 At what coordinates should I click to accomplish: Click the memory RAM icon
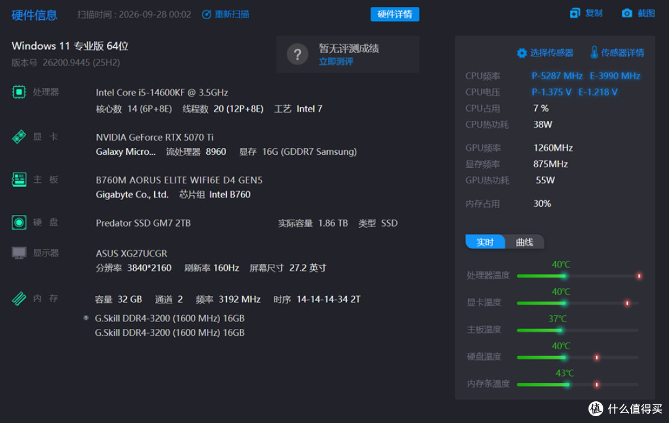19,298
